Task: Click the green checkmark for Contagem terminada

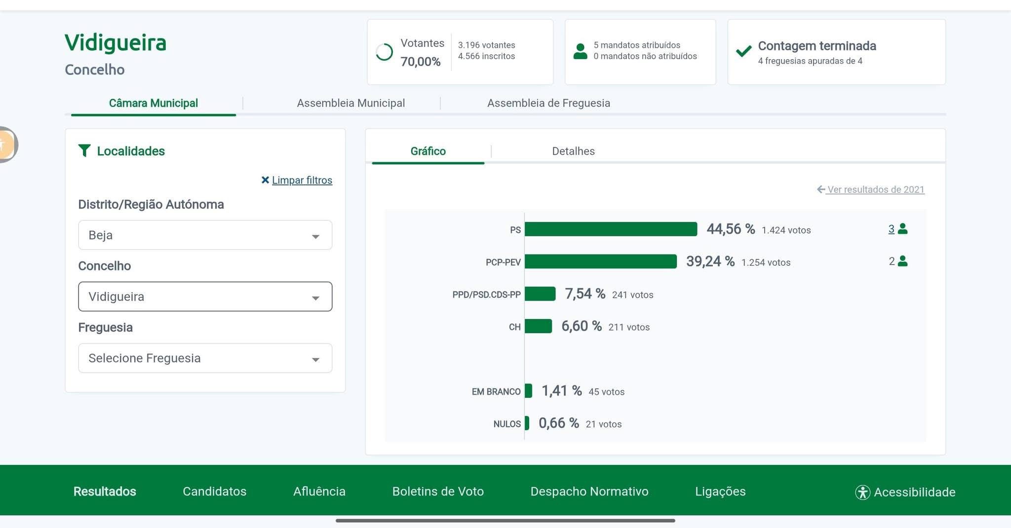Action: [742, 51]
